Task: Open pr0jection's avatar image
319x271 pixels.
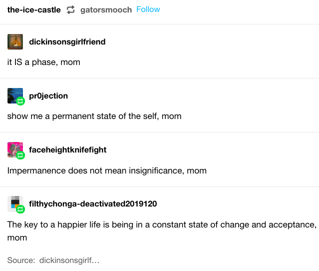Action: (x=14, y=95)
